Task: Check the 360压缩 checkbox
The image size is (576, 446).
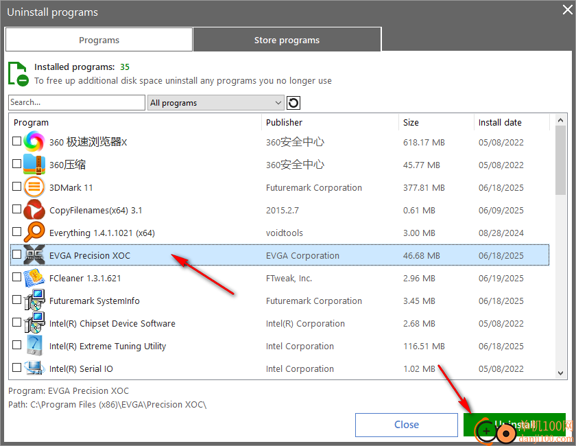Action: tap(16, 164)
